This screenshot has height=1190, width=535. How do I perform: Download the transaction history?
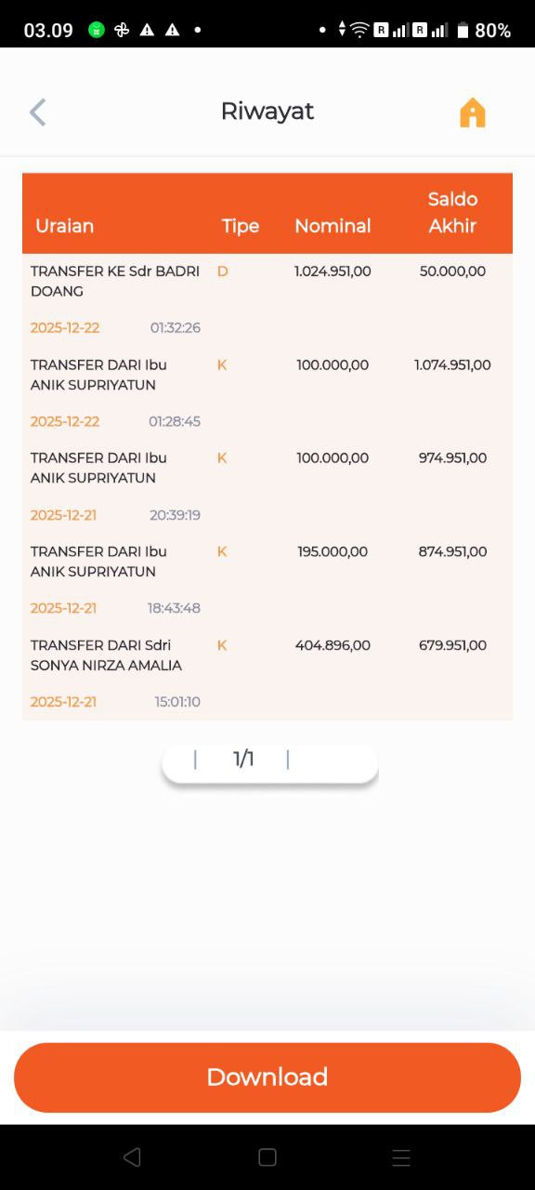click(x=267, y=1078)
